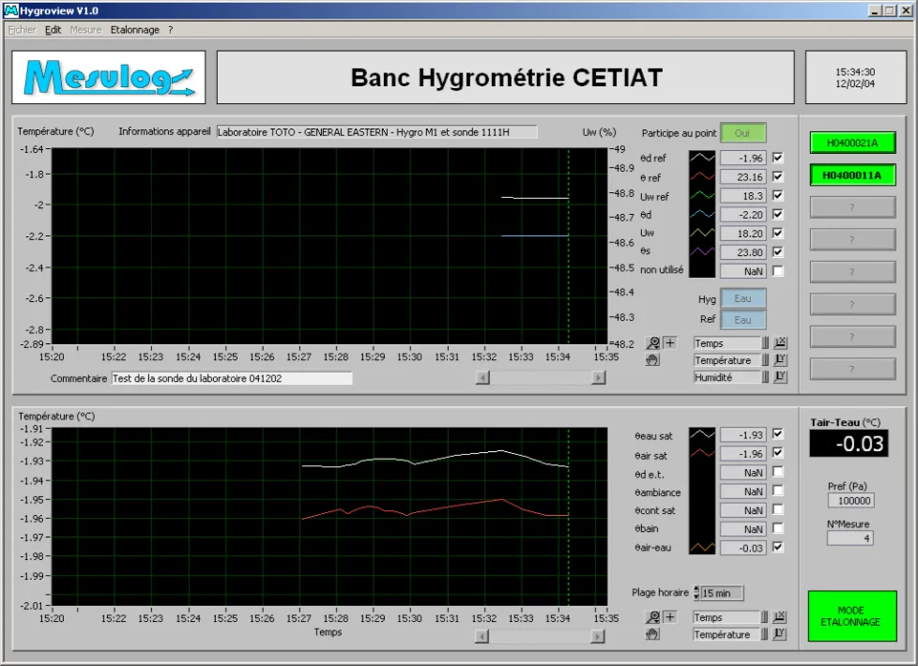Screen dimensions: 918x666
Task: Enable the non utilisé checkbox
Action: click(x=778, y=271)
